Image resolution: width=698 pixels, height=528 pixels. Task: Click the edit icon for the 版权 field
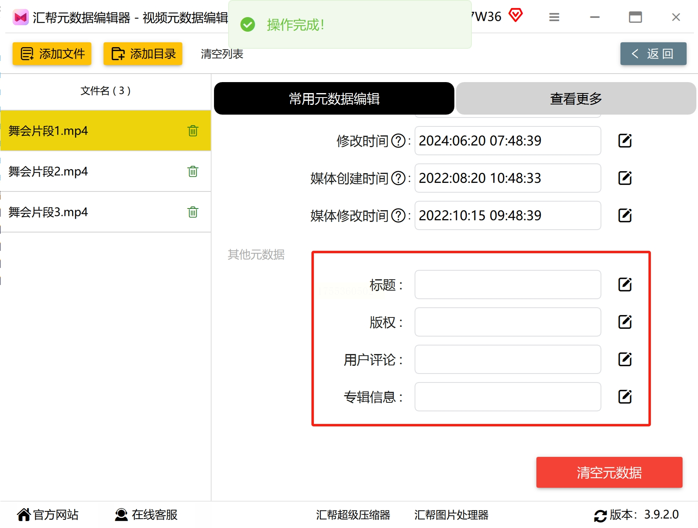click(x=625, y=322)
